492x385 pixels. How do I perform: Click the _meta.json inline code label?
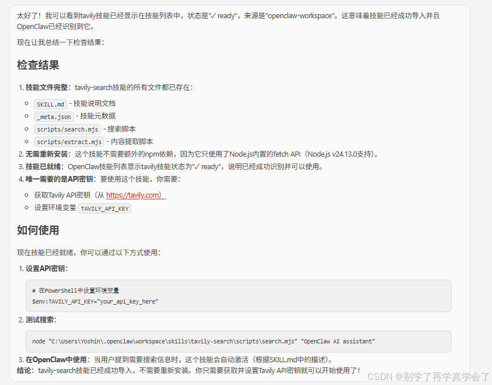(x=54, y=117)
